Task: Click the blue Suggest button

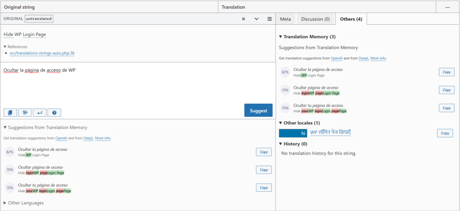Action: point(259,110)
